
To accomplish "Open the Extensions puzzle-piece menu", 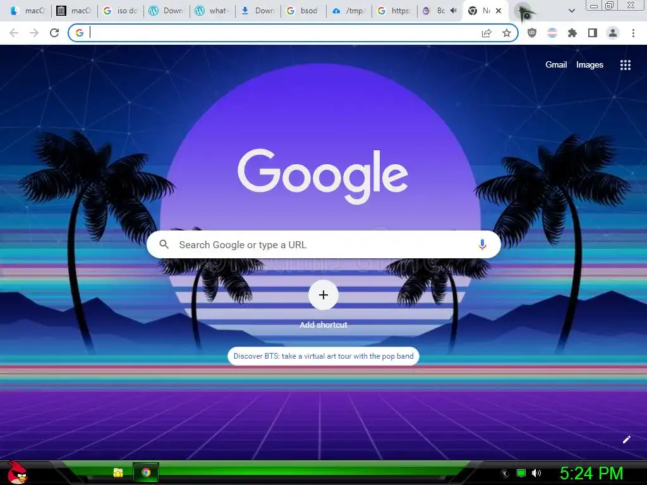I will point(572,33).
